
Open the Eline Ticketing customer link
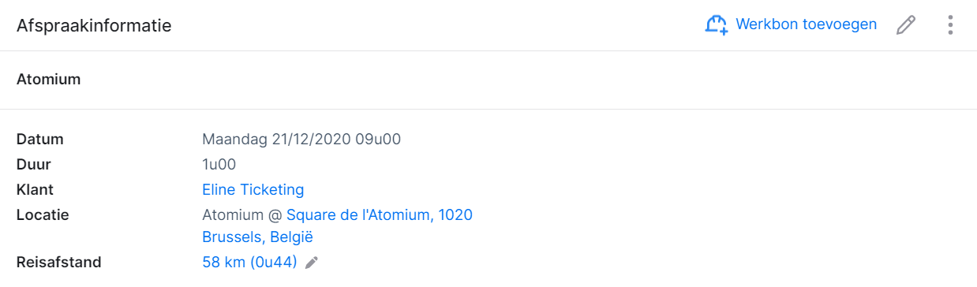tap(253, 189)
